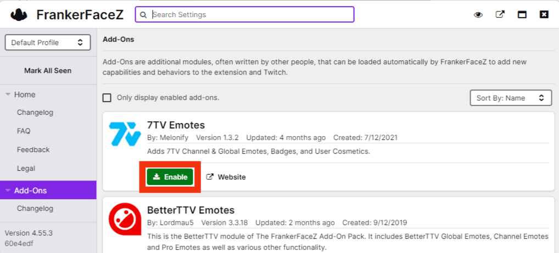The height and width of the screenshot is (253, 559).
Task: Click the Created: 9/12/2019 text
Action: [374, 223]
